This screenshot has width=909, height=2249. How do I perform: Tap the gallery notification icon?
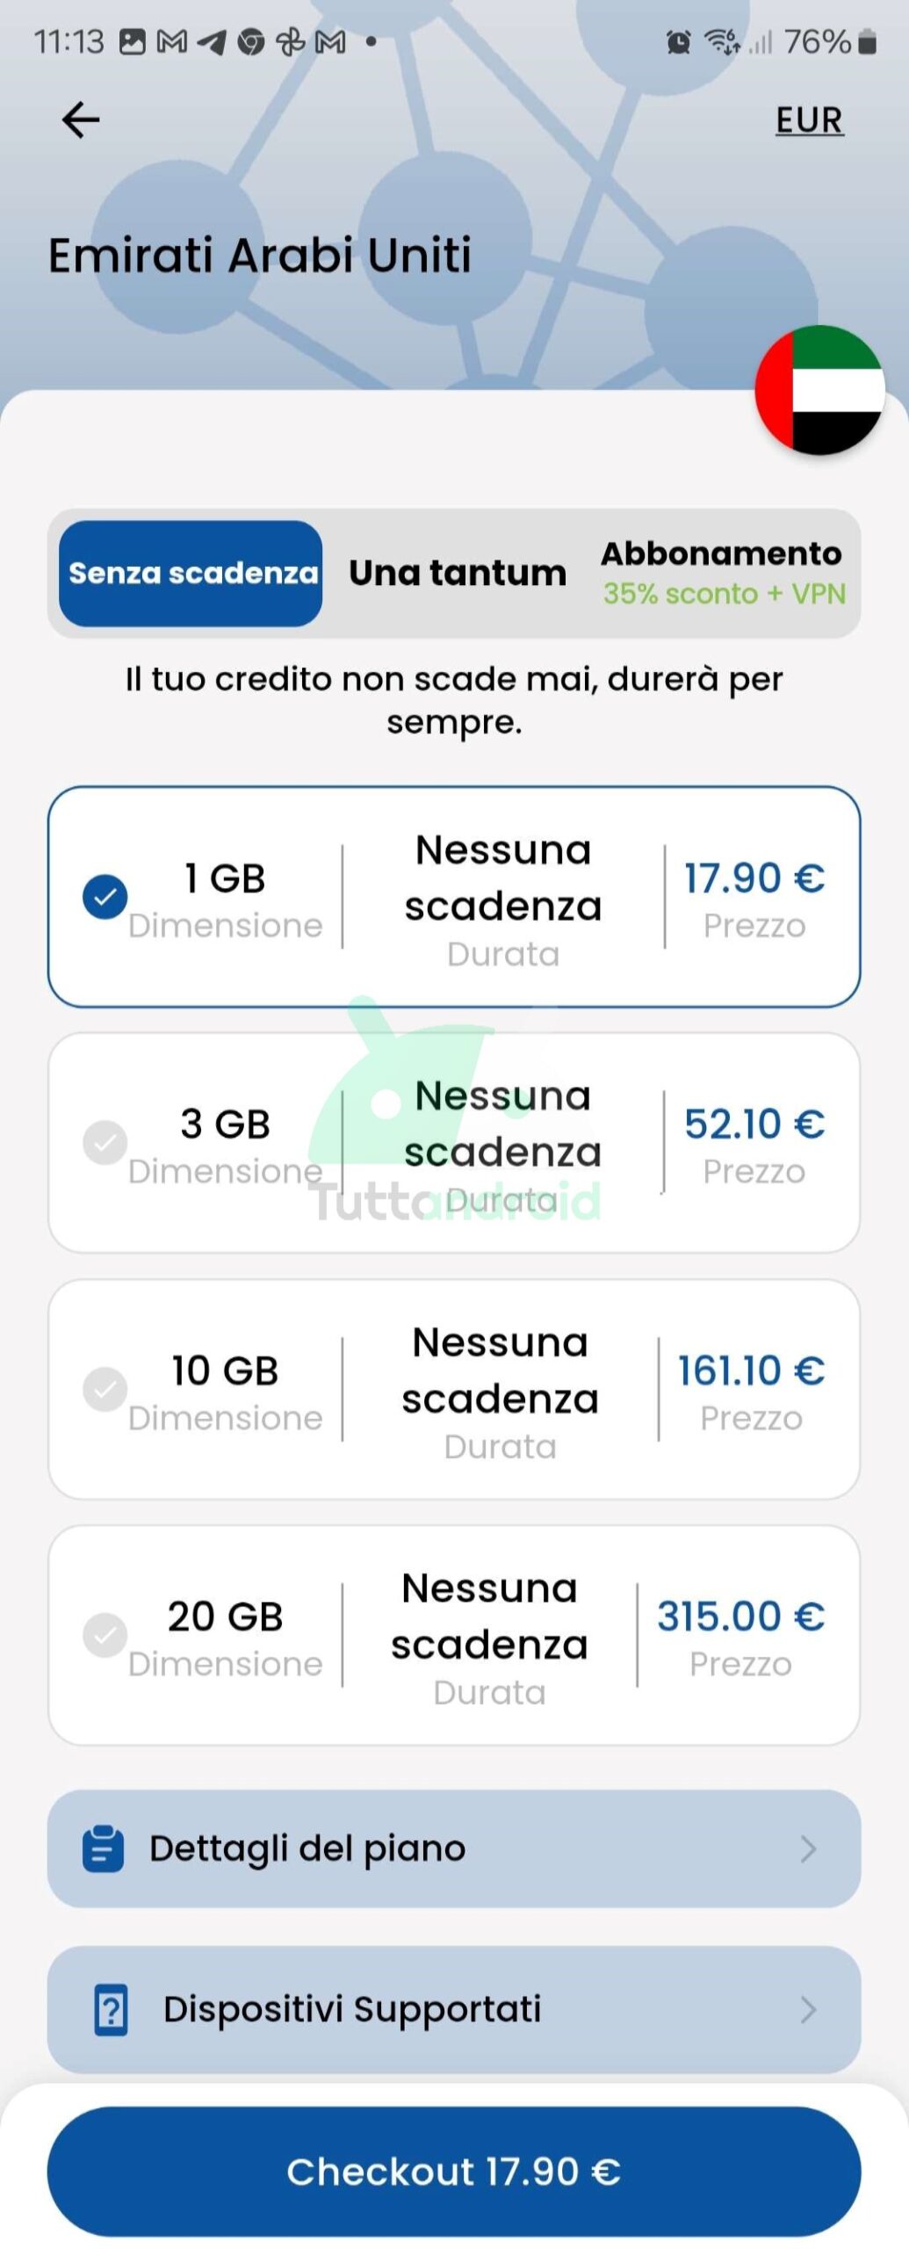pos(132,41)
